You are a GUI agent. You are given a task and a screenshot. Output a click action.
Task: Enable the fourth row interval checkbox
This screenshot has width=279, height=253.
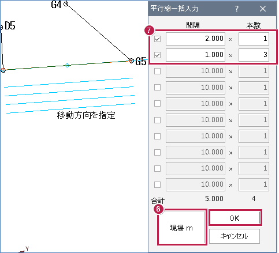pos(157,88)
